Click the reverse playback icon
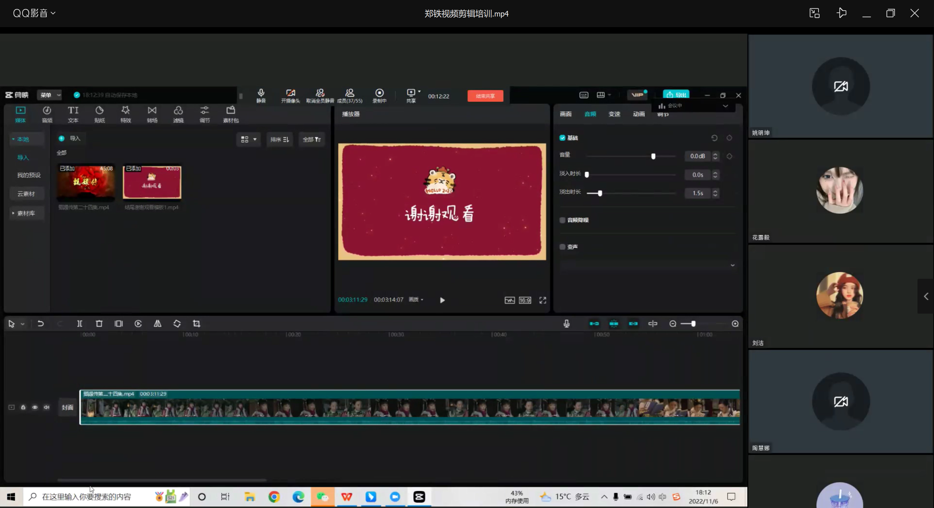 (x=138, y=324)
